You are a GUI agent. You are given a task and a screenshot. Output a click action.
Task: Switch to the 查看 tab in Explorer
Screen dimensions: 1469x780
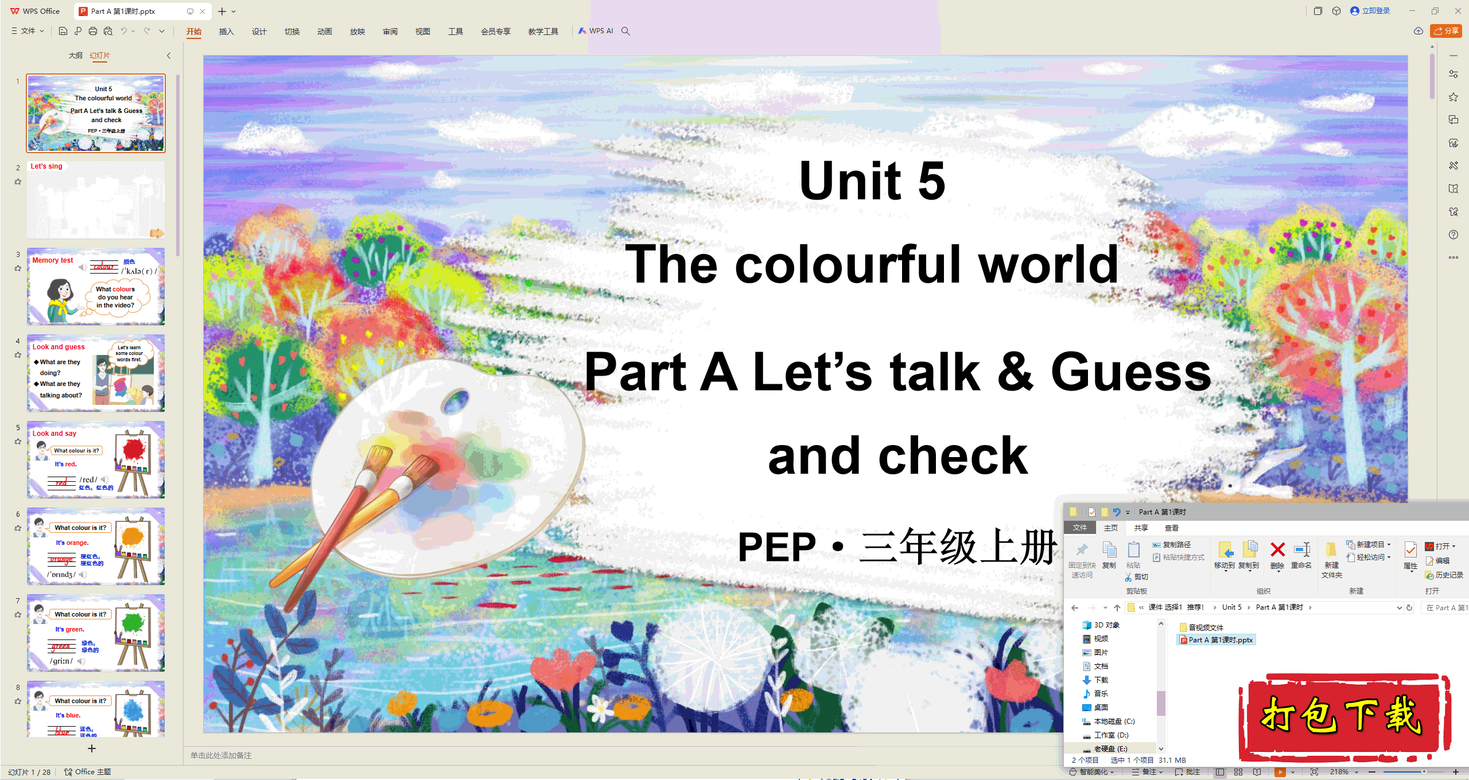tap(1171, 528)
